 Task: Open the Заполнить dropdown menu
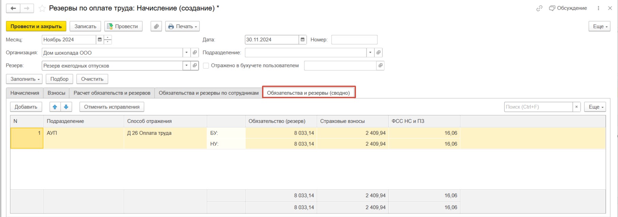[x=24, y=79]
